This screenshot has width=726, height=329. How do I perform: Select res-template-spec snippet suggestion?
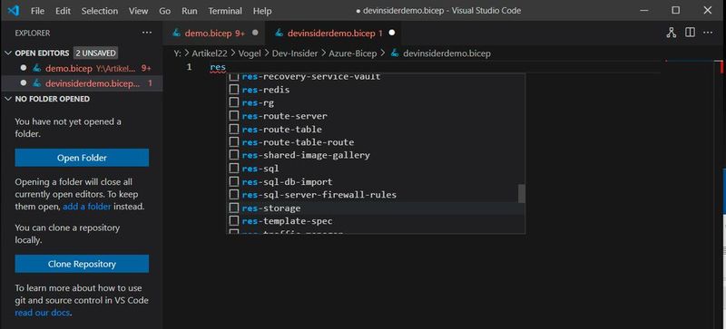376,222
